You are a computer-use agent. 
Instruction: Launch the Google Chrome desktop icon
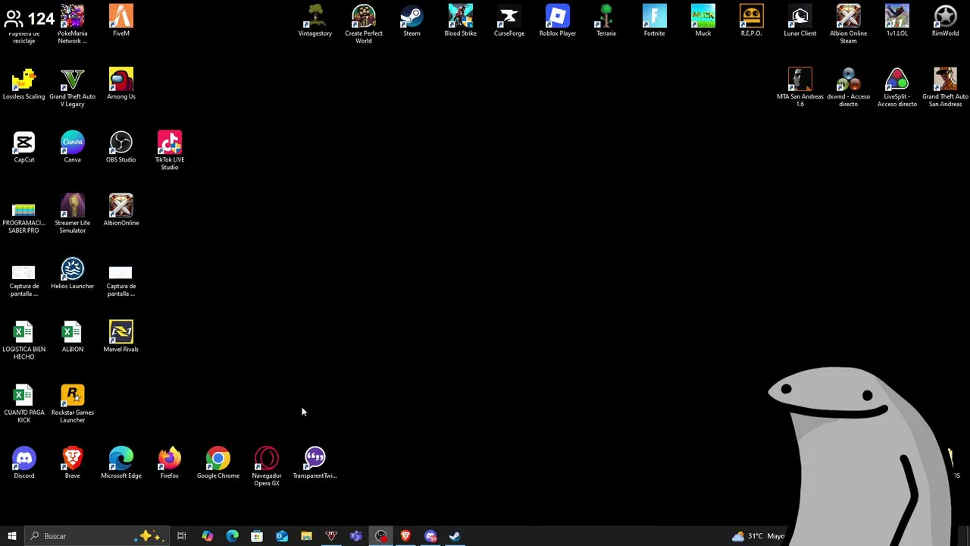tap(218, 463)
